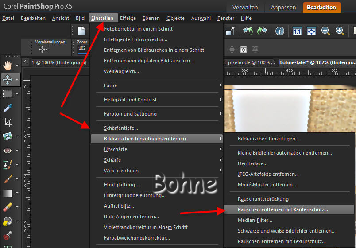Click the New document icon
This screenshot has height=248, width=356.
(x=82, y=31)
